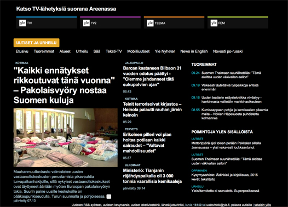Open the Teksti-TV menu item
Image resolution: width=288 pixels, height=207 pixels.
click(114, 51)
